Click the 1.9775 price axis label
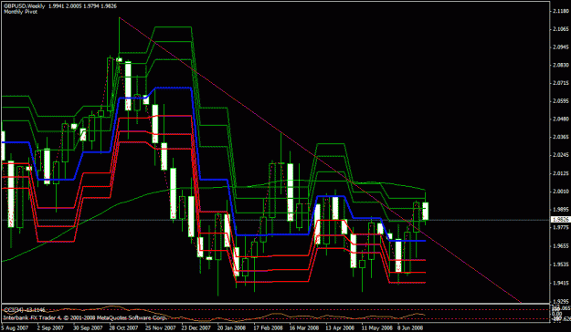This screenshot has height=332, width=571. [x=561, y=228]
